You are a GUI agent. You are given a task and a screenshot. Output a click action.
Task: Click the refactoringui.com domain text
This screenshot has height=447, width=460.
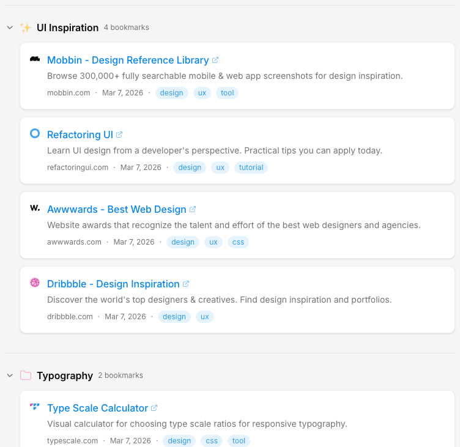click(x=78, y=168)
